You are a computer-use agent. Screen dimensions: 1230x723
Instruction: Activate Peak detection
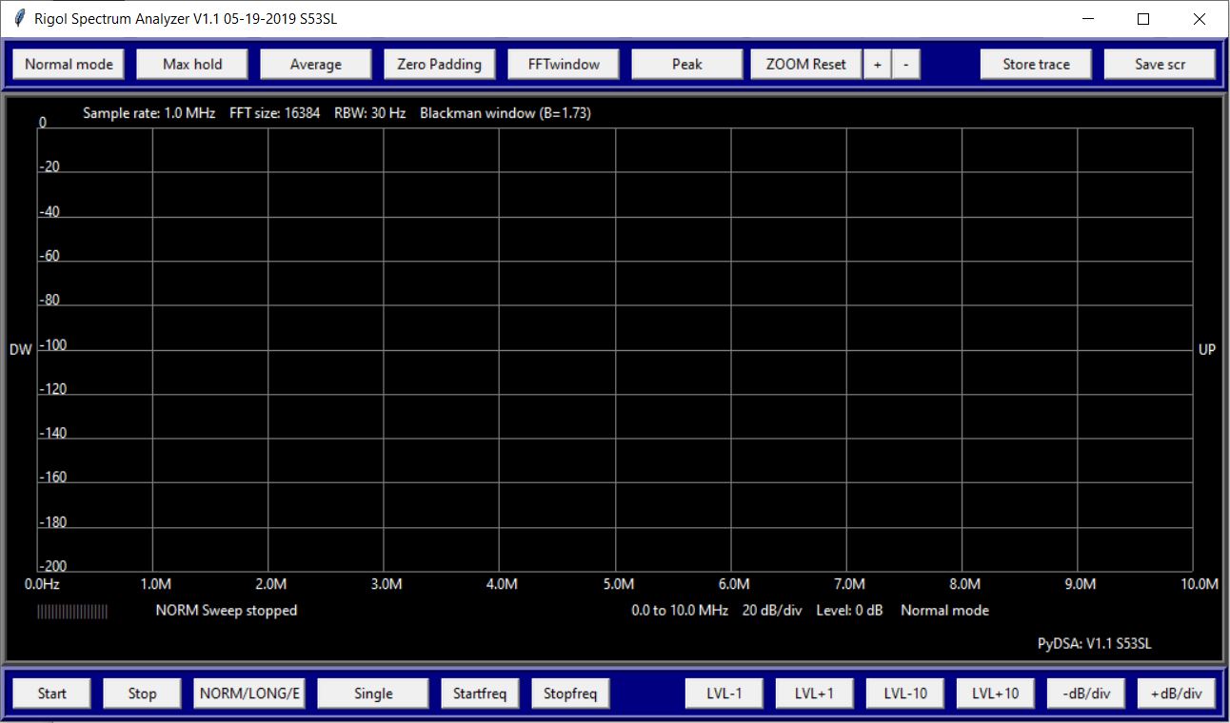pyautogui.click(x=686, y=64)
